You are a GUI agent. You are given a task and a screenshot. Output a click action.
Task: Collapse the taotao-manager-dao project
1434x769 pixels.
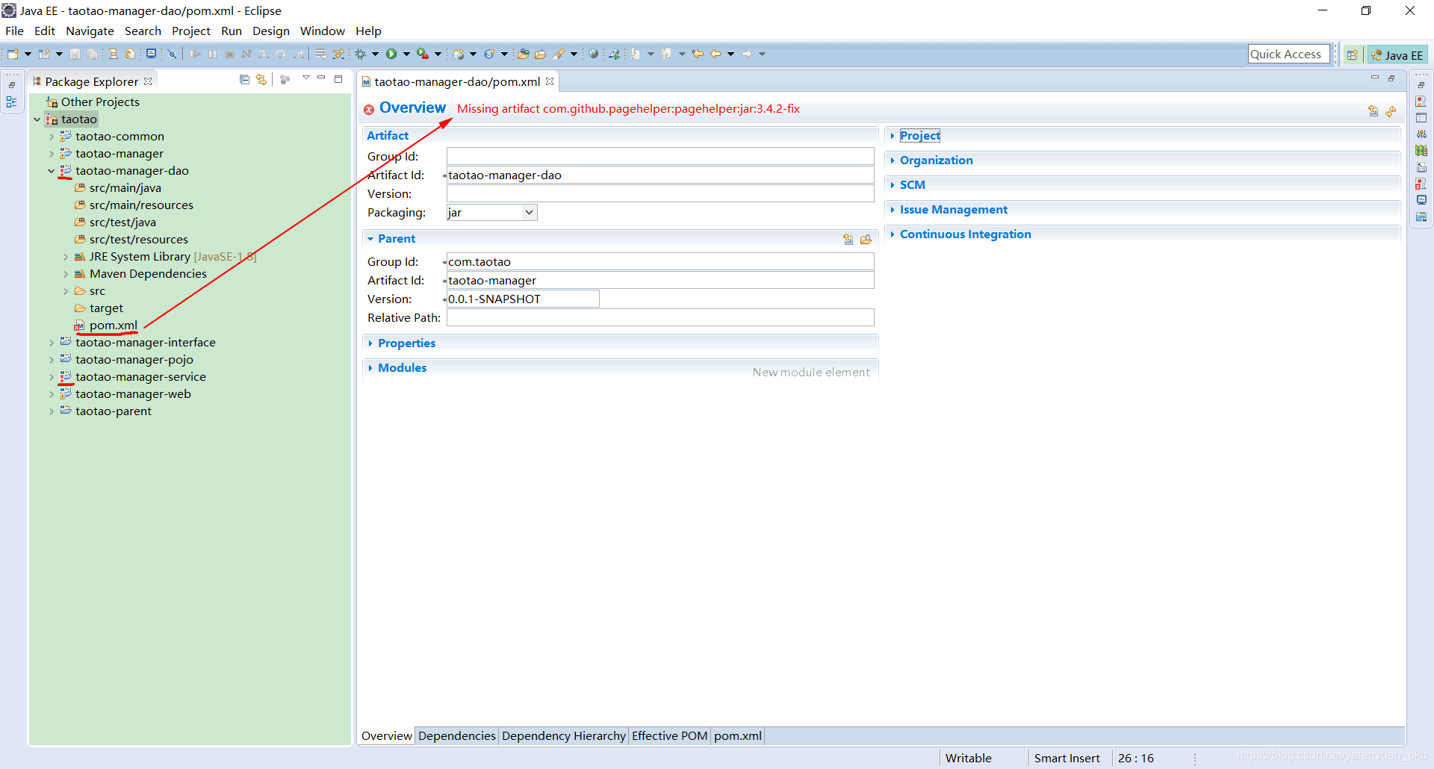[51, 171]
